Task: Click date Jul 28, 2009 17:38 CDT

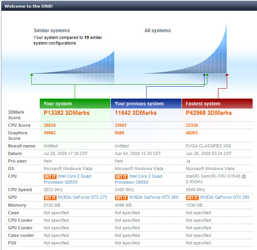Action: (x=66, y=153)
